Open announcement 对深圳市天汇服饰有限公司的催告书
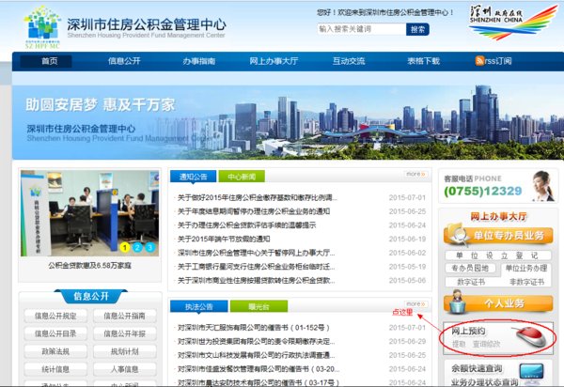The image size is (564, 387). [253, 328]
